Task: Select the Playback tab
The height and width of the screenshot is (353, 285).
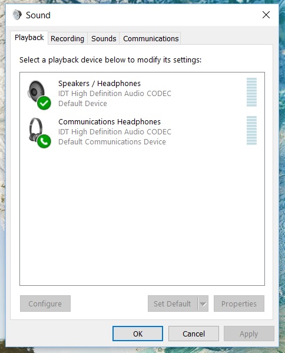Action: tap(29, 38)
